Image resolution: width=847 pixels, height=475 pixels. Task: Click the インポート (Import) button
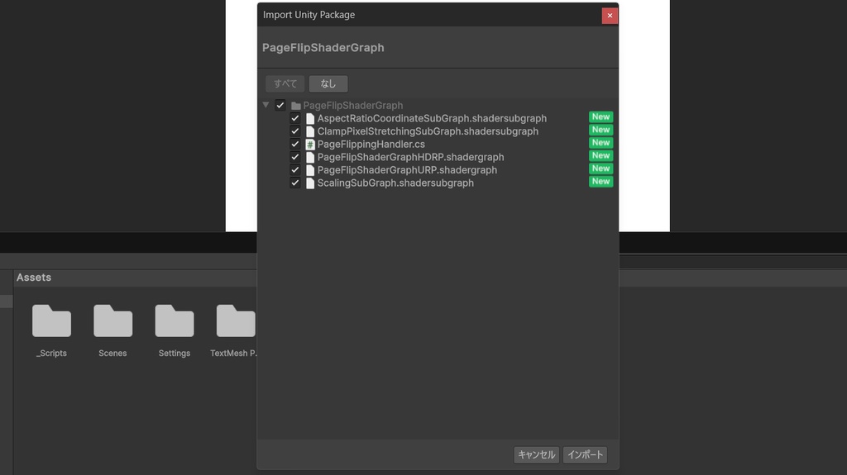585,454
